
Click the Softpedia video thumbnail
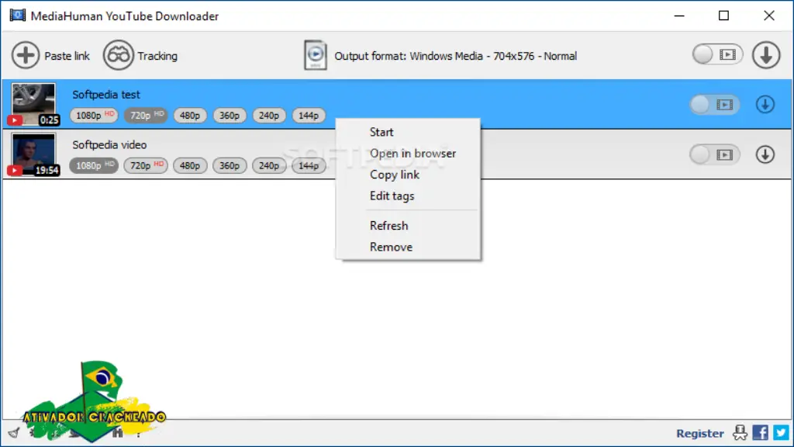point(33,154)
